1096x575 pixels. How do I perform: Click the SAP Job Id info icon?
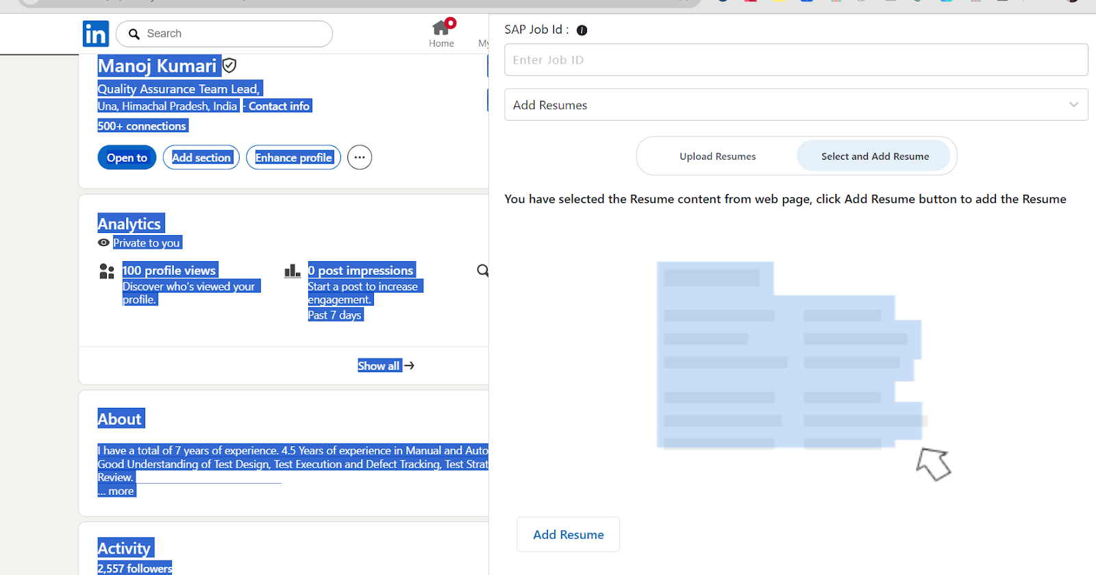[582, 30]
